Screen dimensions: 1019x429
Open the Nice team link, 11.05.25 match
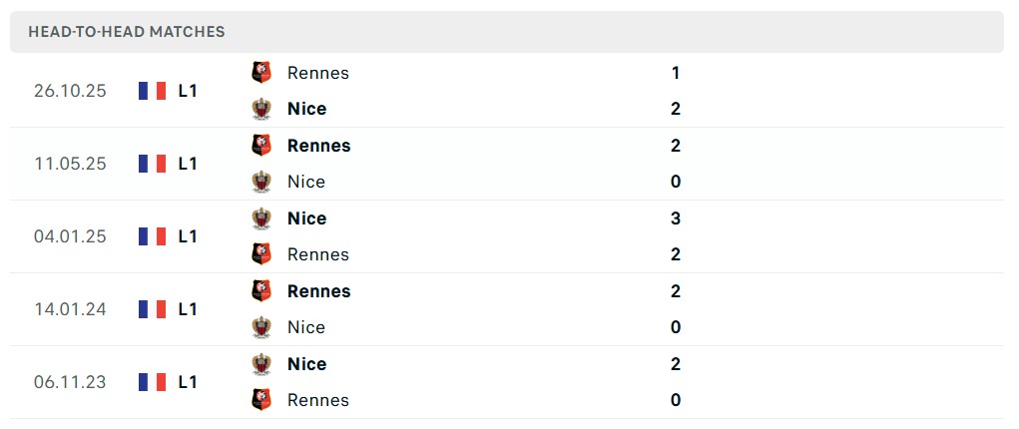coord(305,182)
